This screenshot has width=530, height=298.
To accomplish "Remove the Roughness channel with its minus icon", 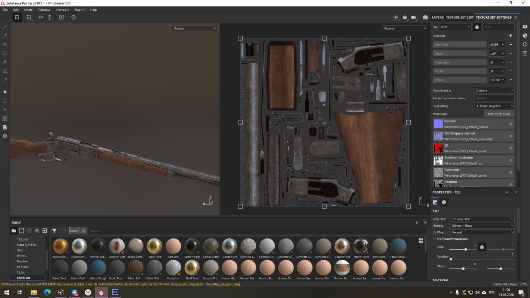I will point(511,62).
